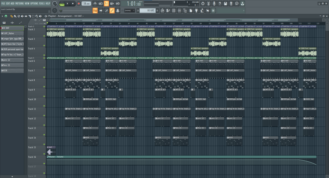This screenshot has width=329, height=178.
Task: Open the Browser icon
Action: pos(185,10)
